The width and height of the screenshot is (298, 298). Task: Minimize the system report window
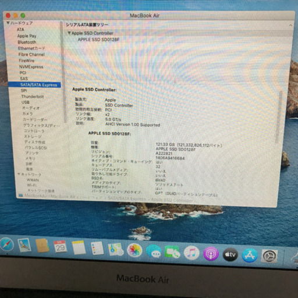coord(16,16)
